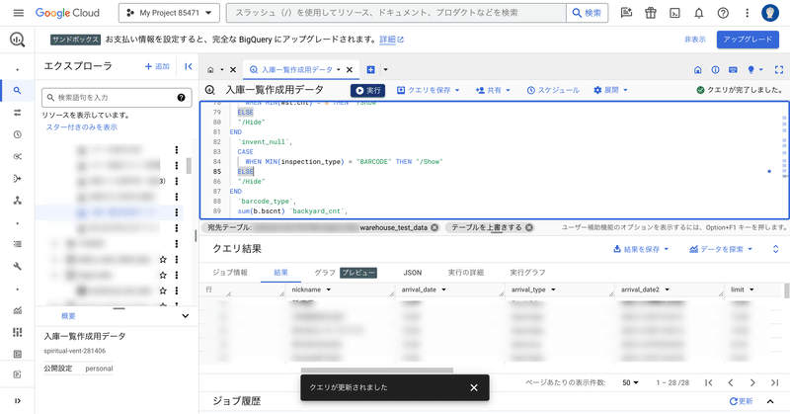Image resolution: width=790 pixels, height=414 pixels.
Task: Switch to ジョブ情報 tab
Action: click(x=230, y=273)
